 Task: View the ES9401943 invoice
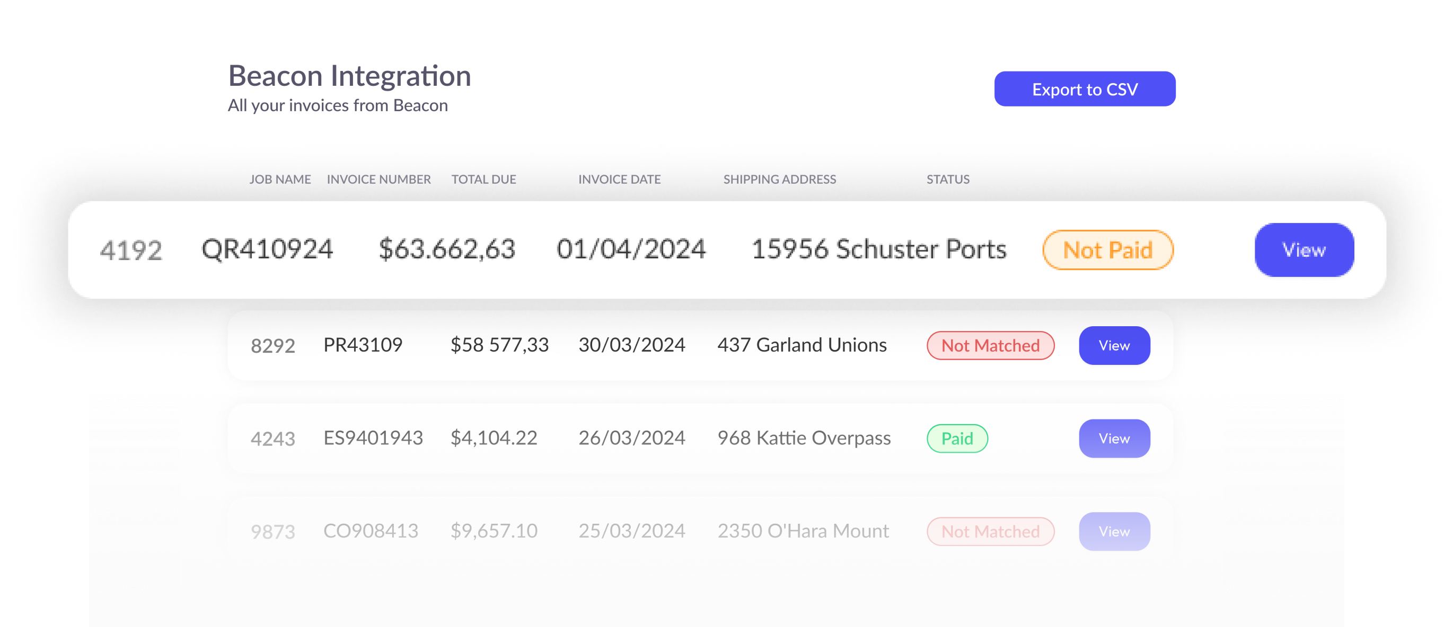pyautogui.click(x=1114, y=438)
